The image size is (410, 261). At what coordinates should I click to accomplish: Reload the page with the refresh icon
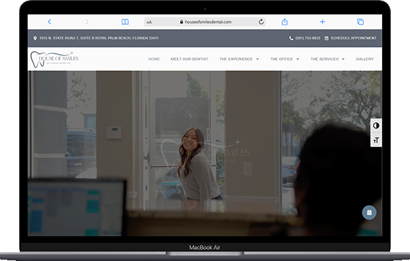pos(261,22)
